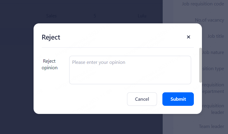Image resolution: width=228 pixels, height=134 pixels.
Task: Click empty dialog footer area left of Cancel
Action: (x=84, y=99)
